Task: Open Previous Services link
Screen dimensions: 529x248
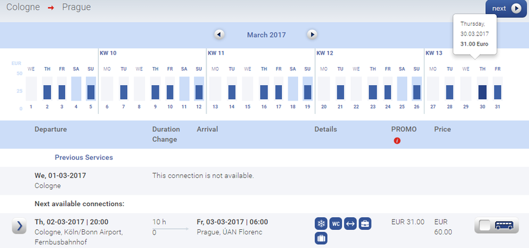Action: pos(84,157)
